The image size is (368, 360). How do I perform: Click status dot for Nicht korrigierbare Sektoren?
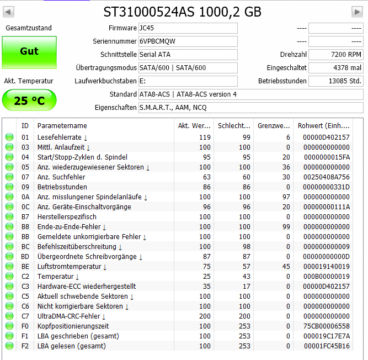[x=9, y=306]
